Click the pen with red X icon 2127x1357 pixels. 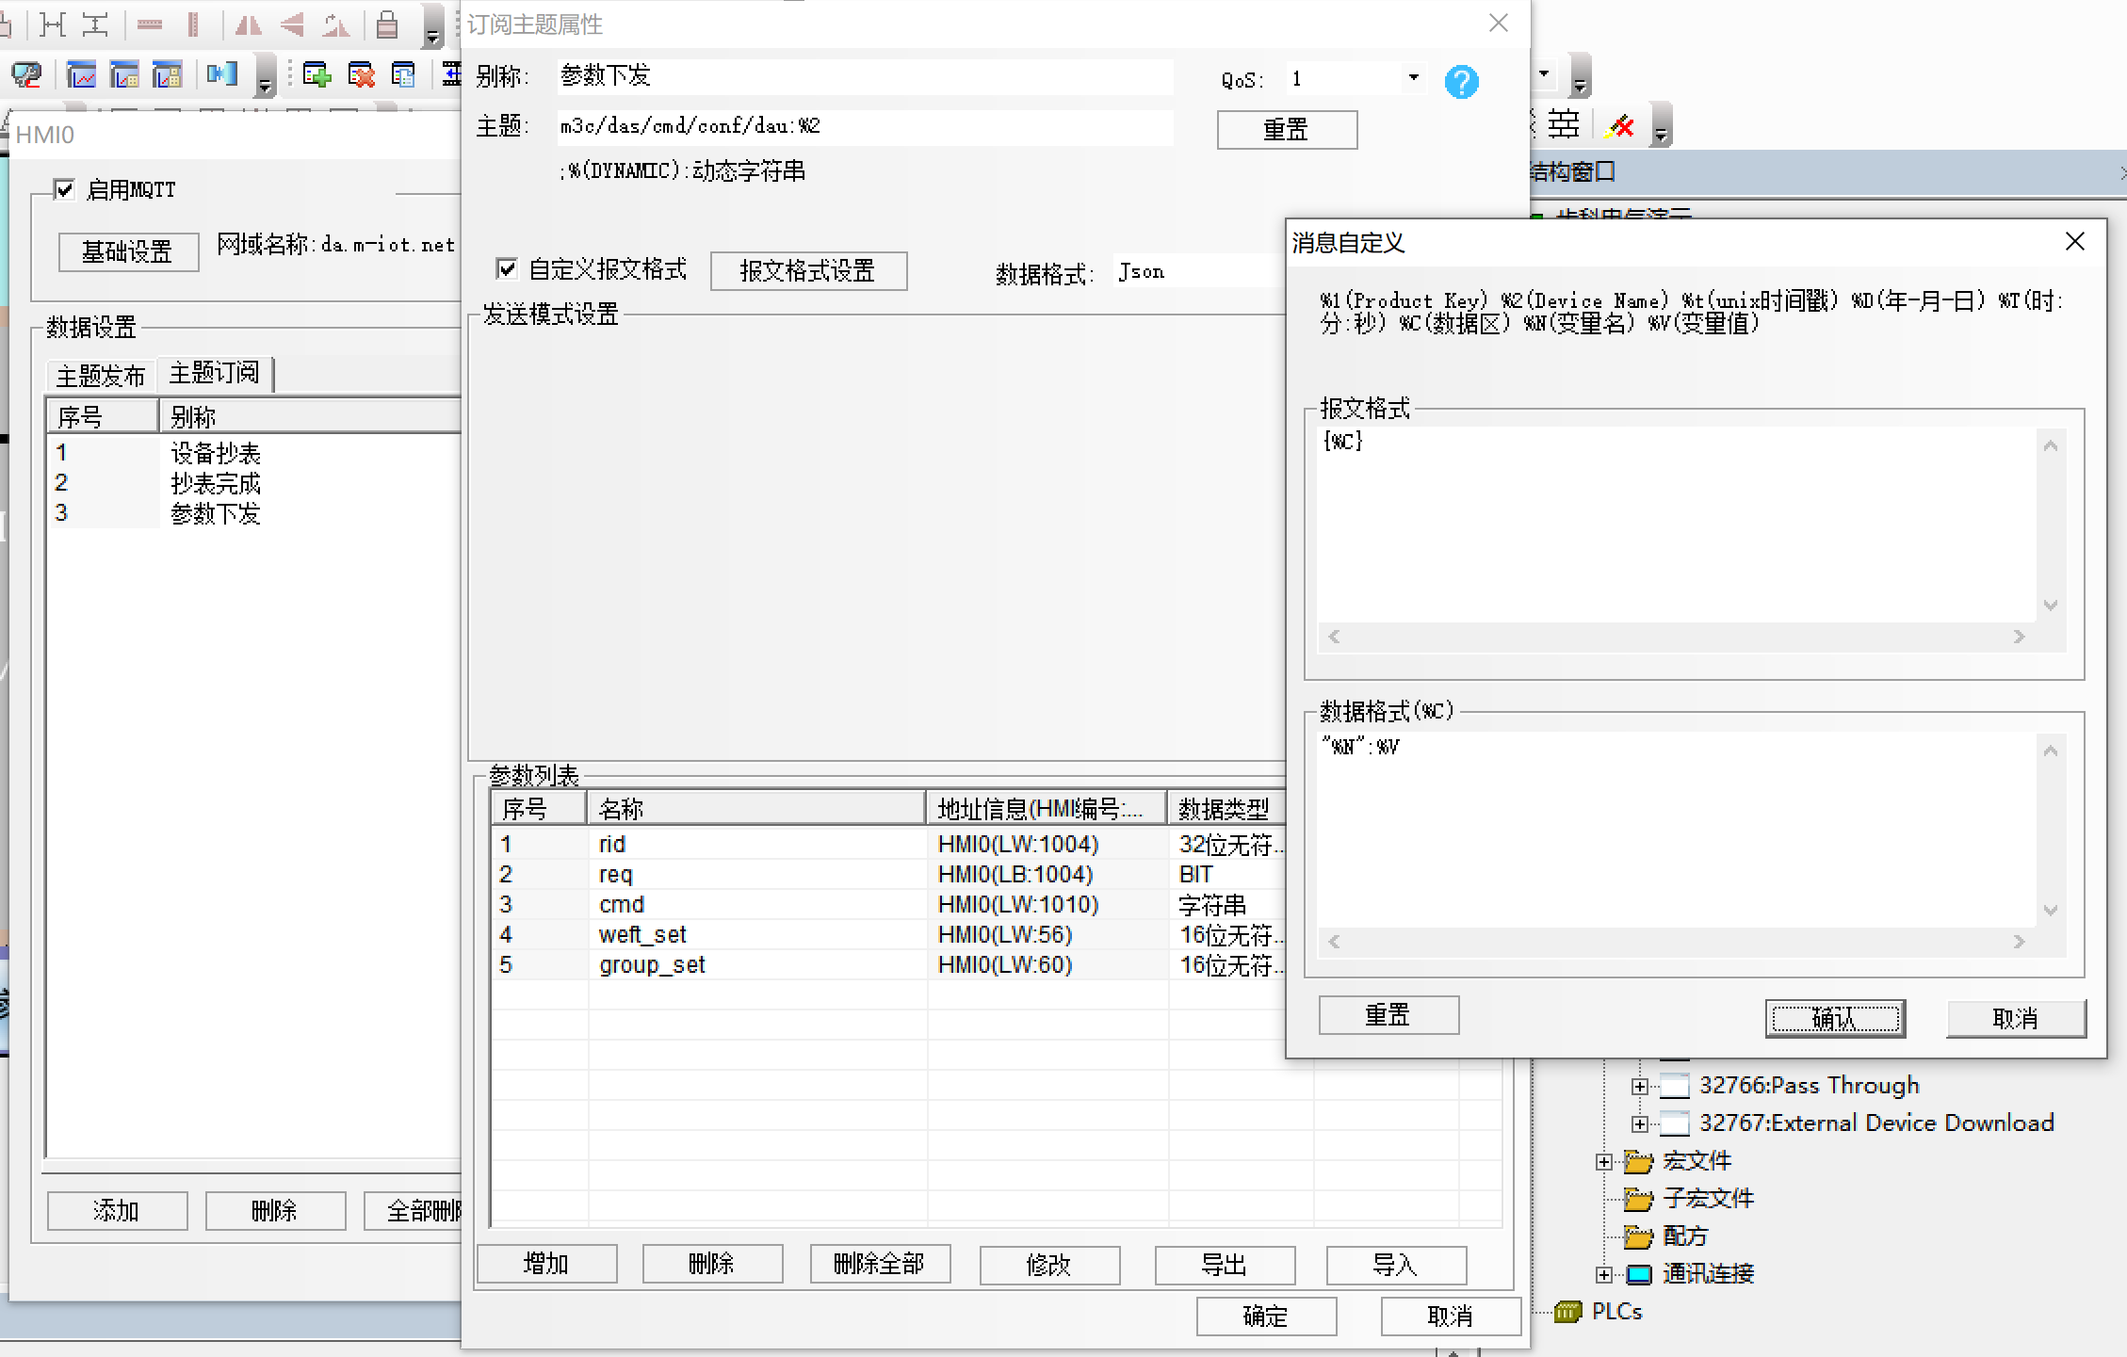coord(1620,125)
